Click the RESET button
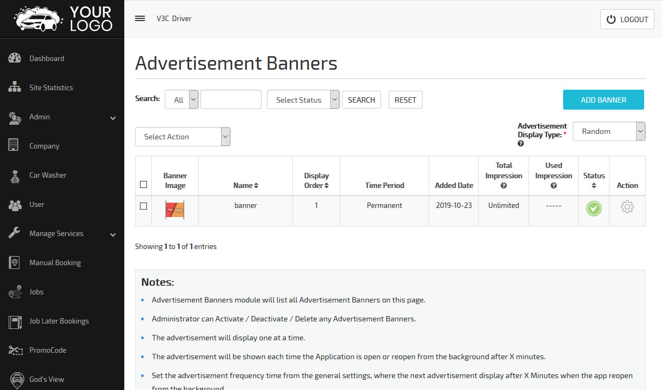Viewport: 662px width, 390px height. tap(405, 100)
